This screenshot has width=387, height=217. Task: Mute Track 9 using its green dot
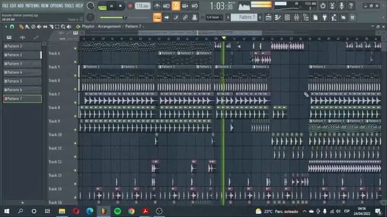click(x=75, y=130)
